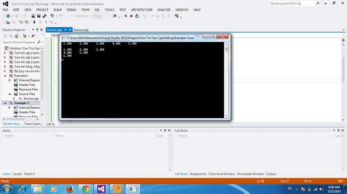This screenshot has width=347, height=194.
Task: Toggle bookmark icon in text toolbar
Action: point(34,22)
